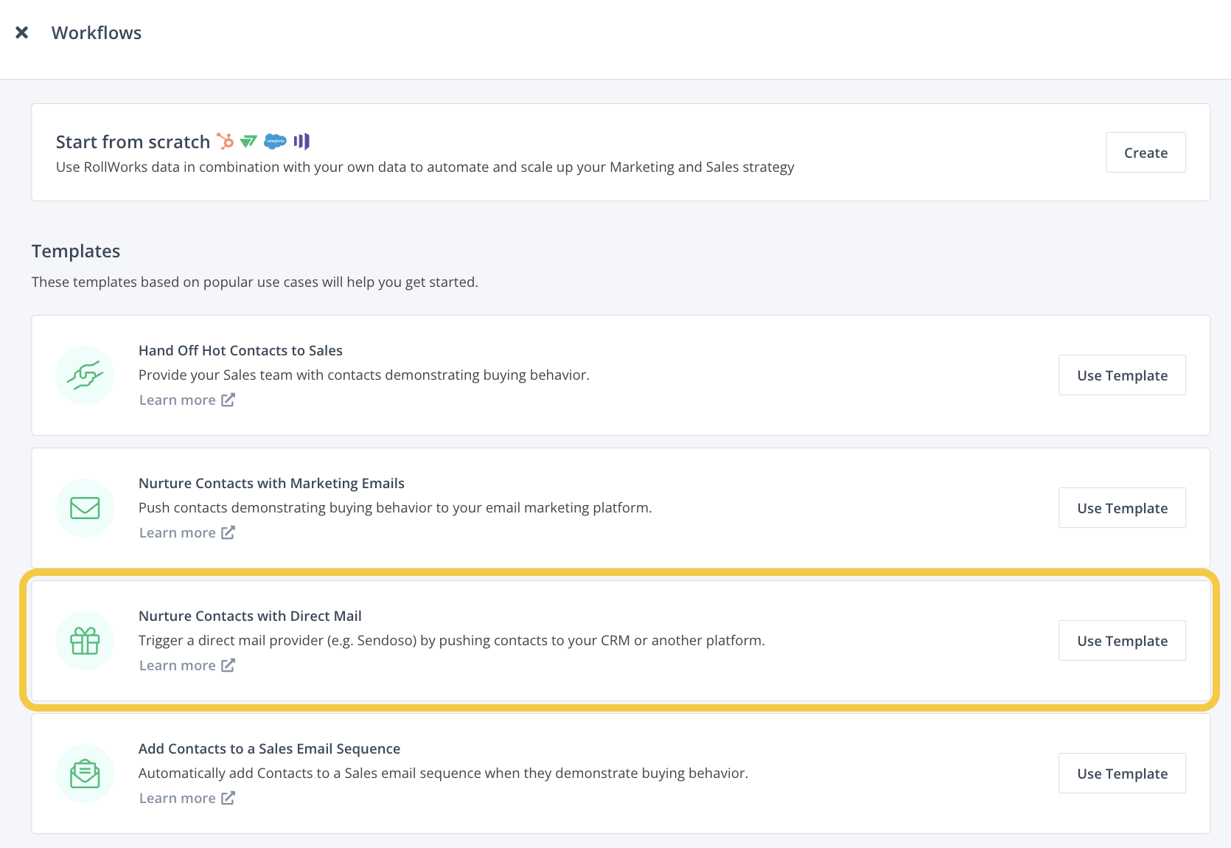Use Template for Add Contacts to Sales Email Sequence
This screenshot has height=848, width=1231.
click(1122, 774)
